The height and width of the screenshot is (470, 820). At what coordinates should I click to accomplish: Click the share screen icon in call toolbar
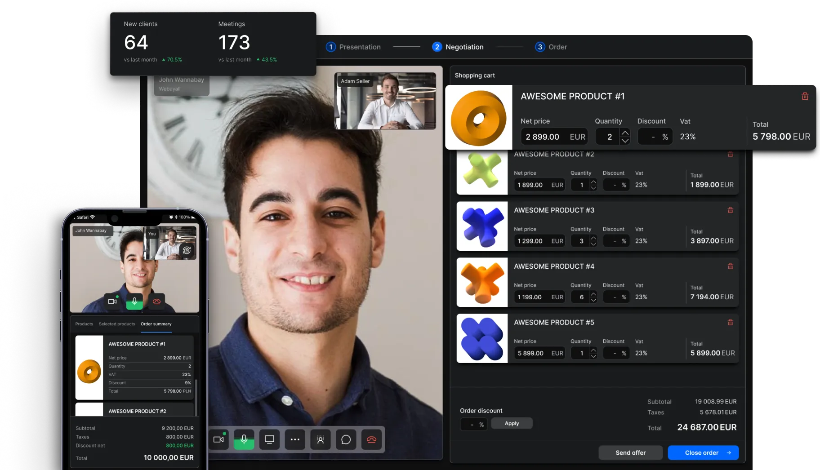pos(269,439)
